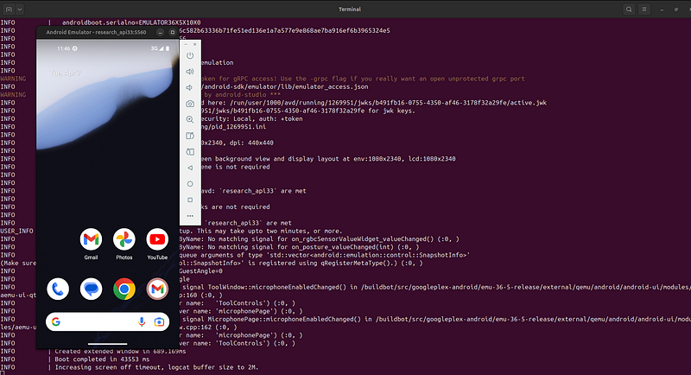Tap the battery icon in phone status bar
Screen dimensions: 691x375
click(x=168, y=48)
